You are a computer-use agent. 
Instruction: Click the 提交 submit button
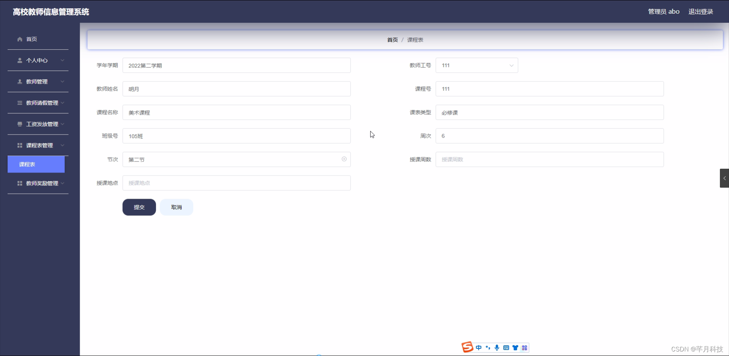click(x=139, y=207)
